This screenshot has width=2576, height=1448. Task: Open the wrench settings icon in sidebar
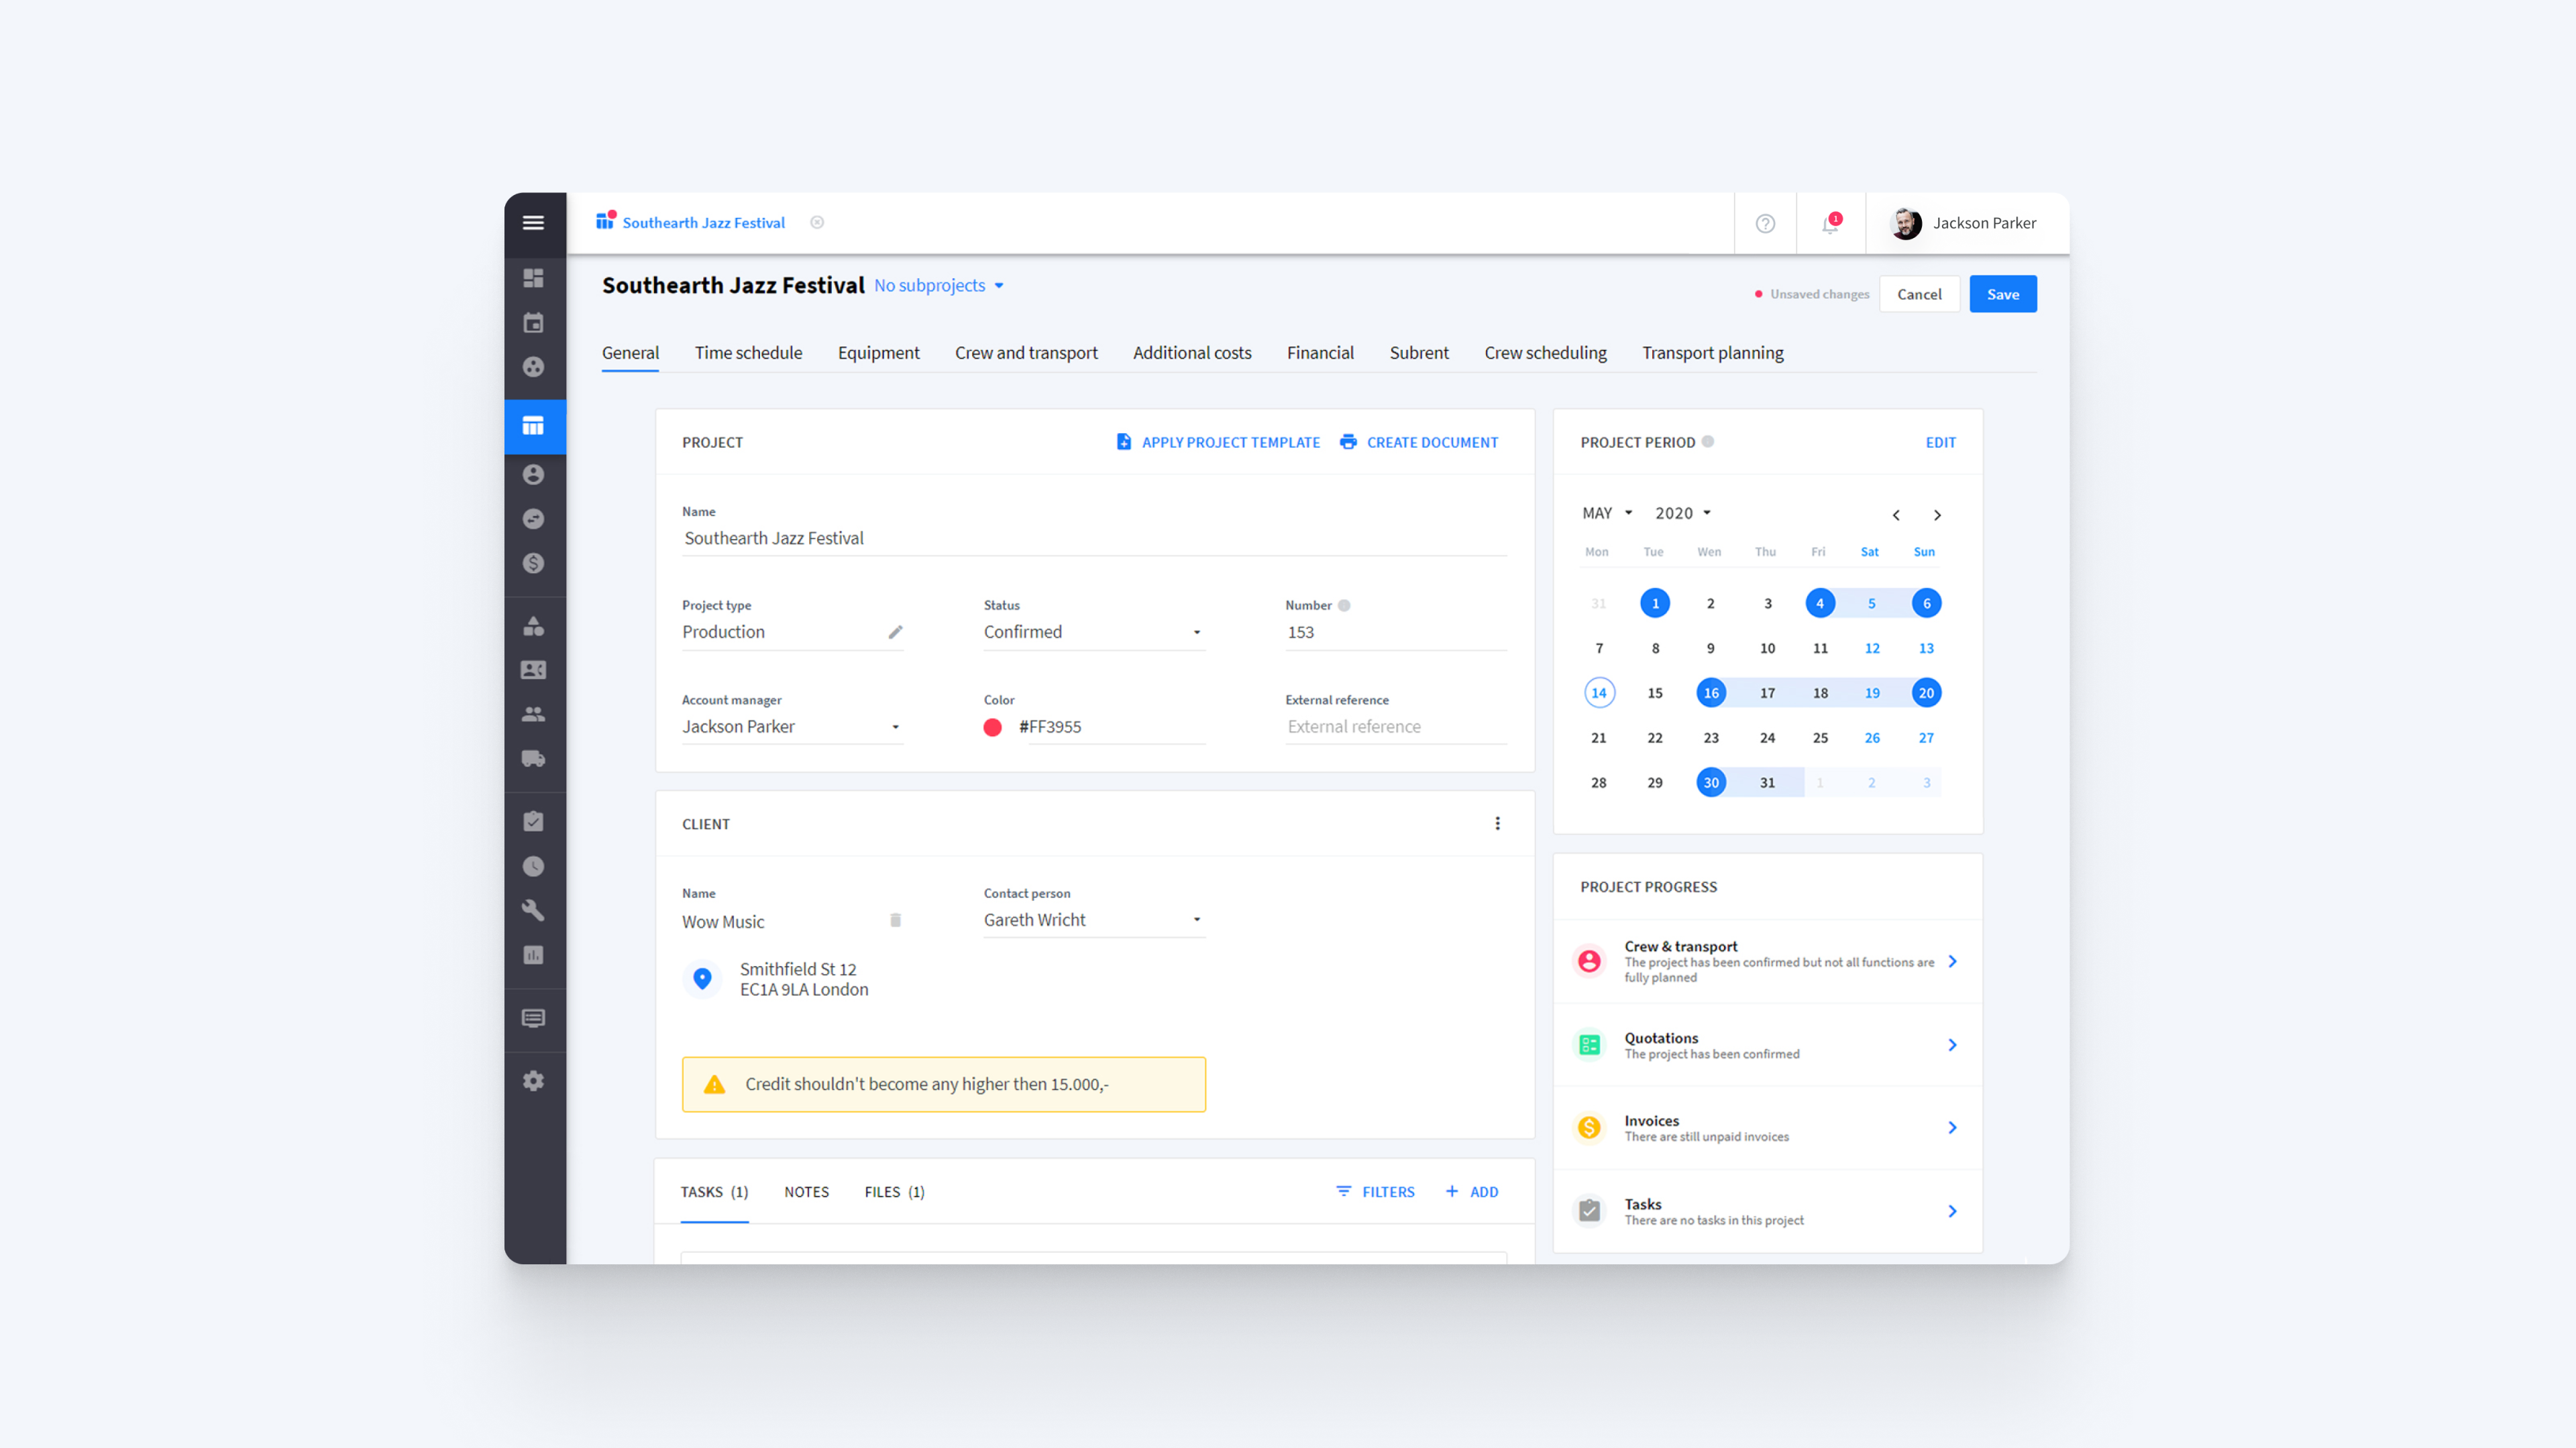point(534,910)
